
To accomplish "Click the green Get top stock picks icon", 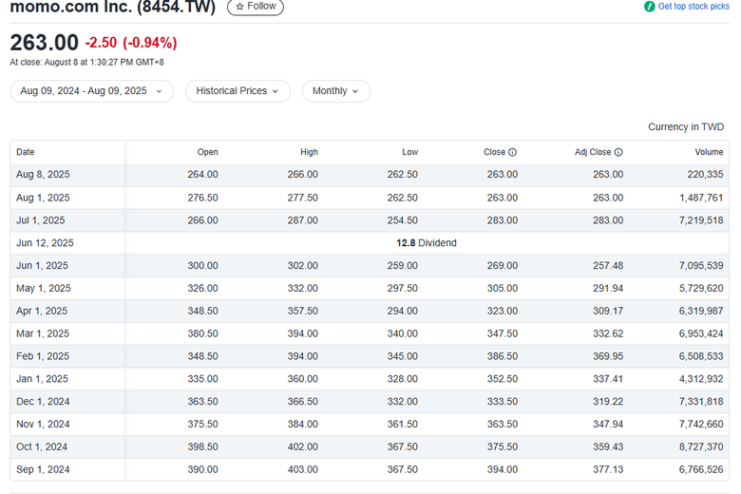I will pyautogui.click(x=649, y=7).
